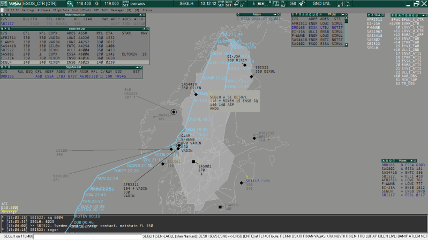Click the bottom message input field
Image resolution: width=428 pixels, height=240 pixels.
[x=214, y=236]
